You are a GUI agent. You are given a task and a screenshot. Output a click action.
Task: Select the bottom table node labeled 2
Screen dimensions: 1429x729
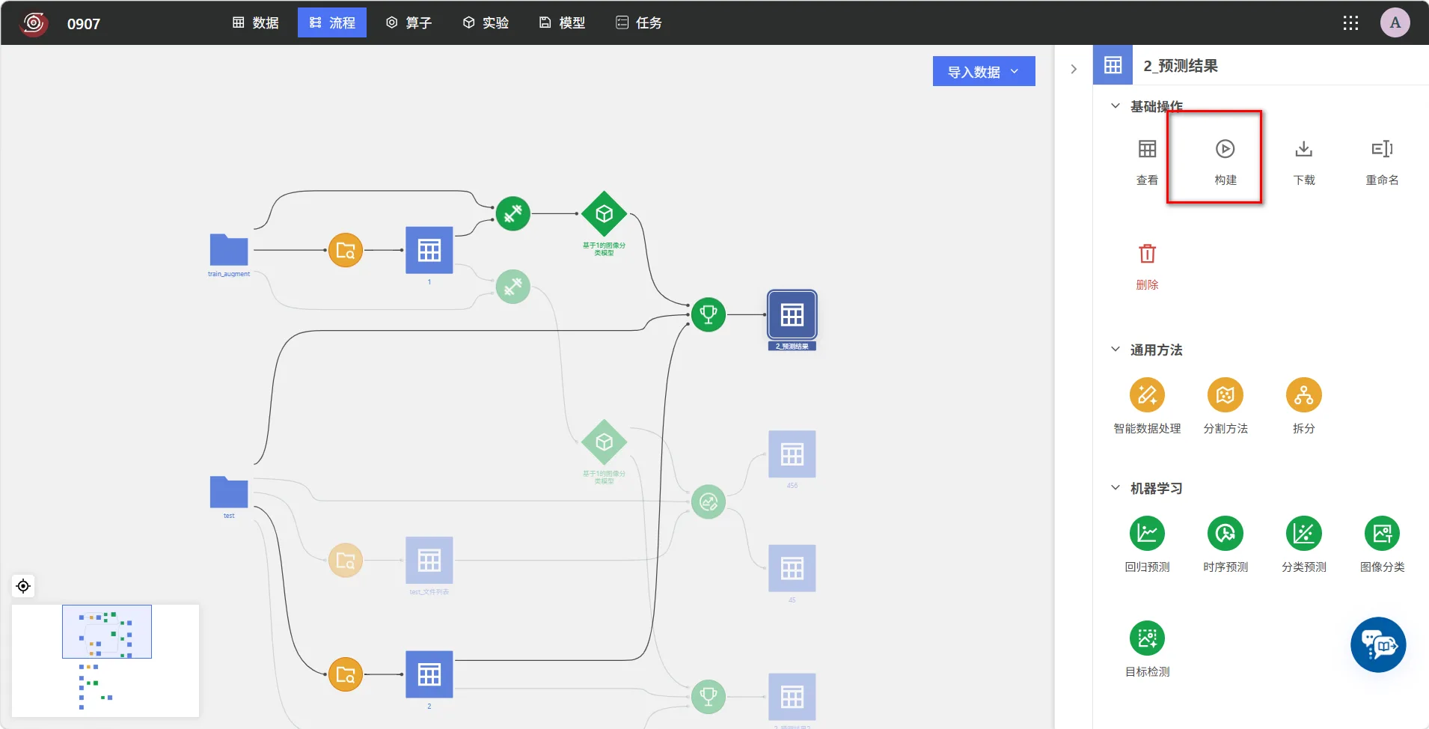[x=429, y=674]
